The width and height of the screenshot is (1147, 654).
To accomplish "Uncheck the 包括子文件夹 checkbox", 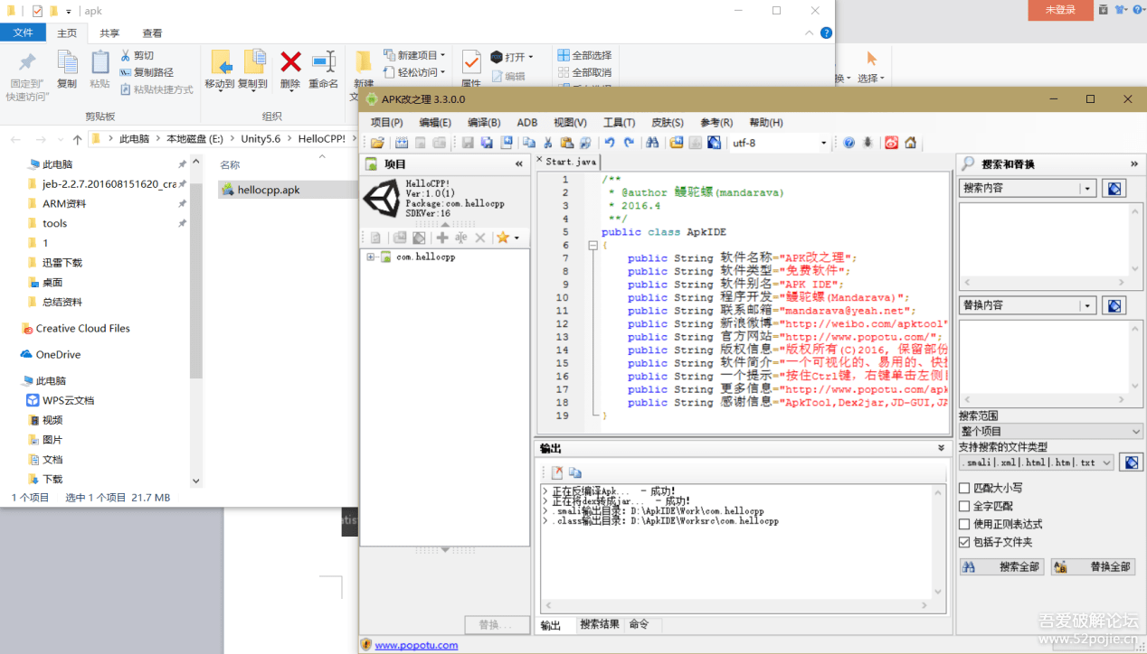I will [964, 542].
